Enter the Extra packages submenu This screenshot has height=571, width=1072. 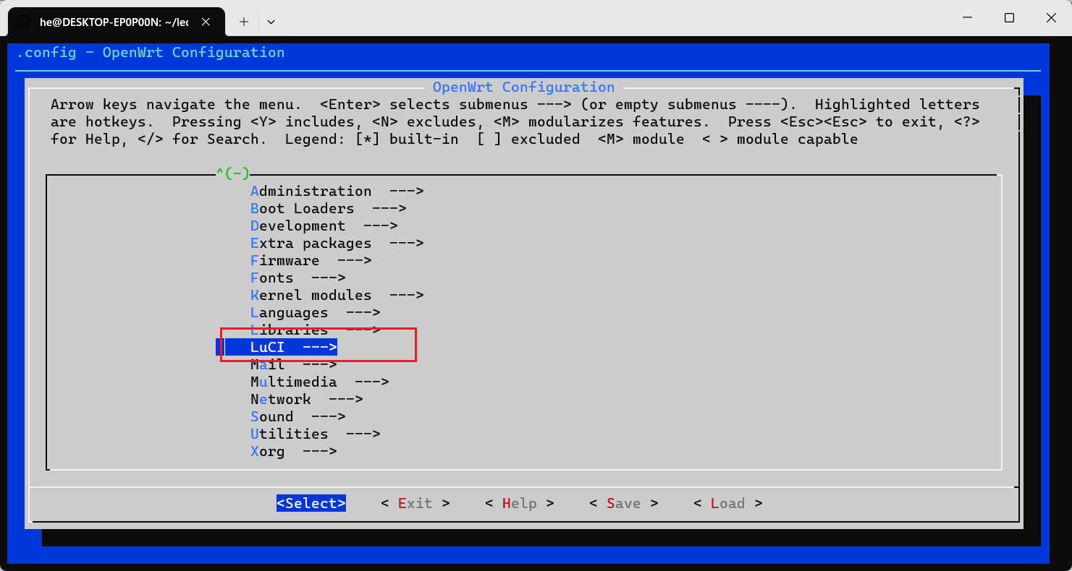(337, 244)
